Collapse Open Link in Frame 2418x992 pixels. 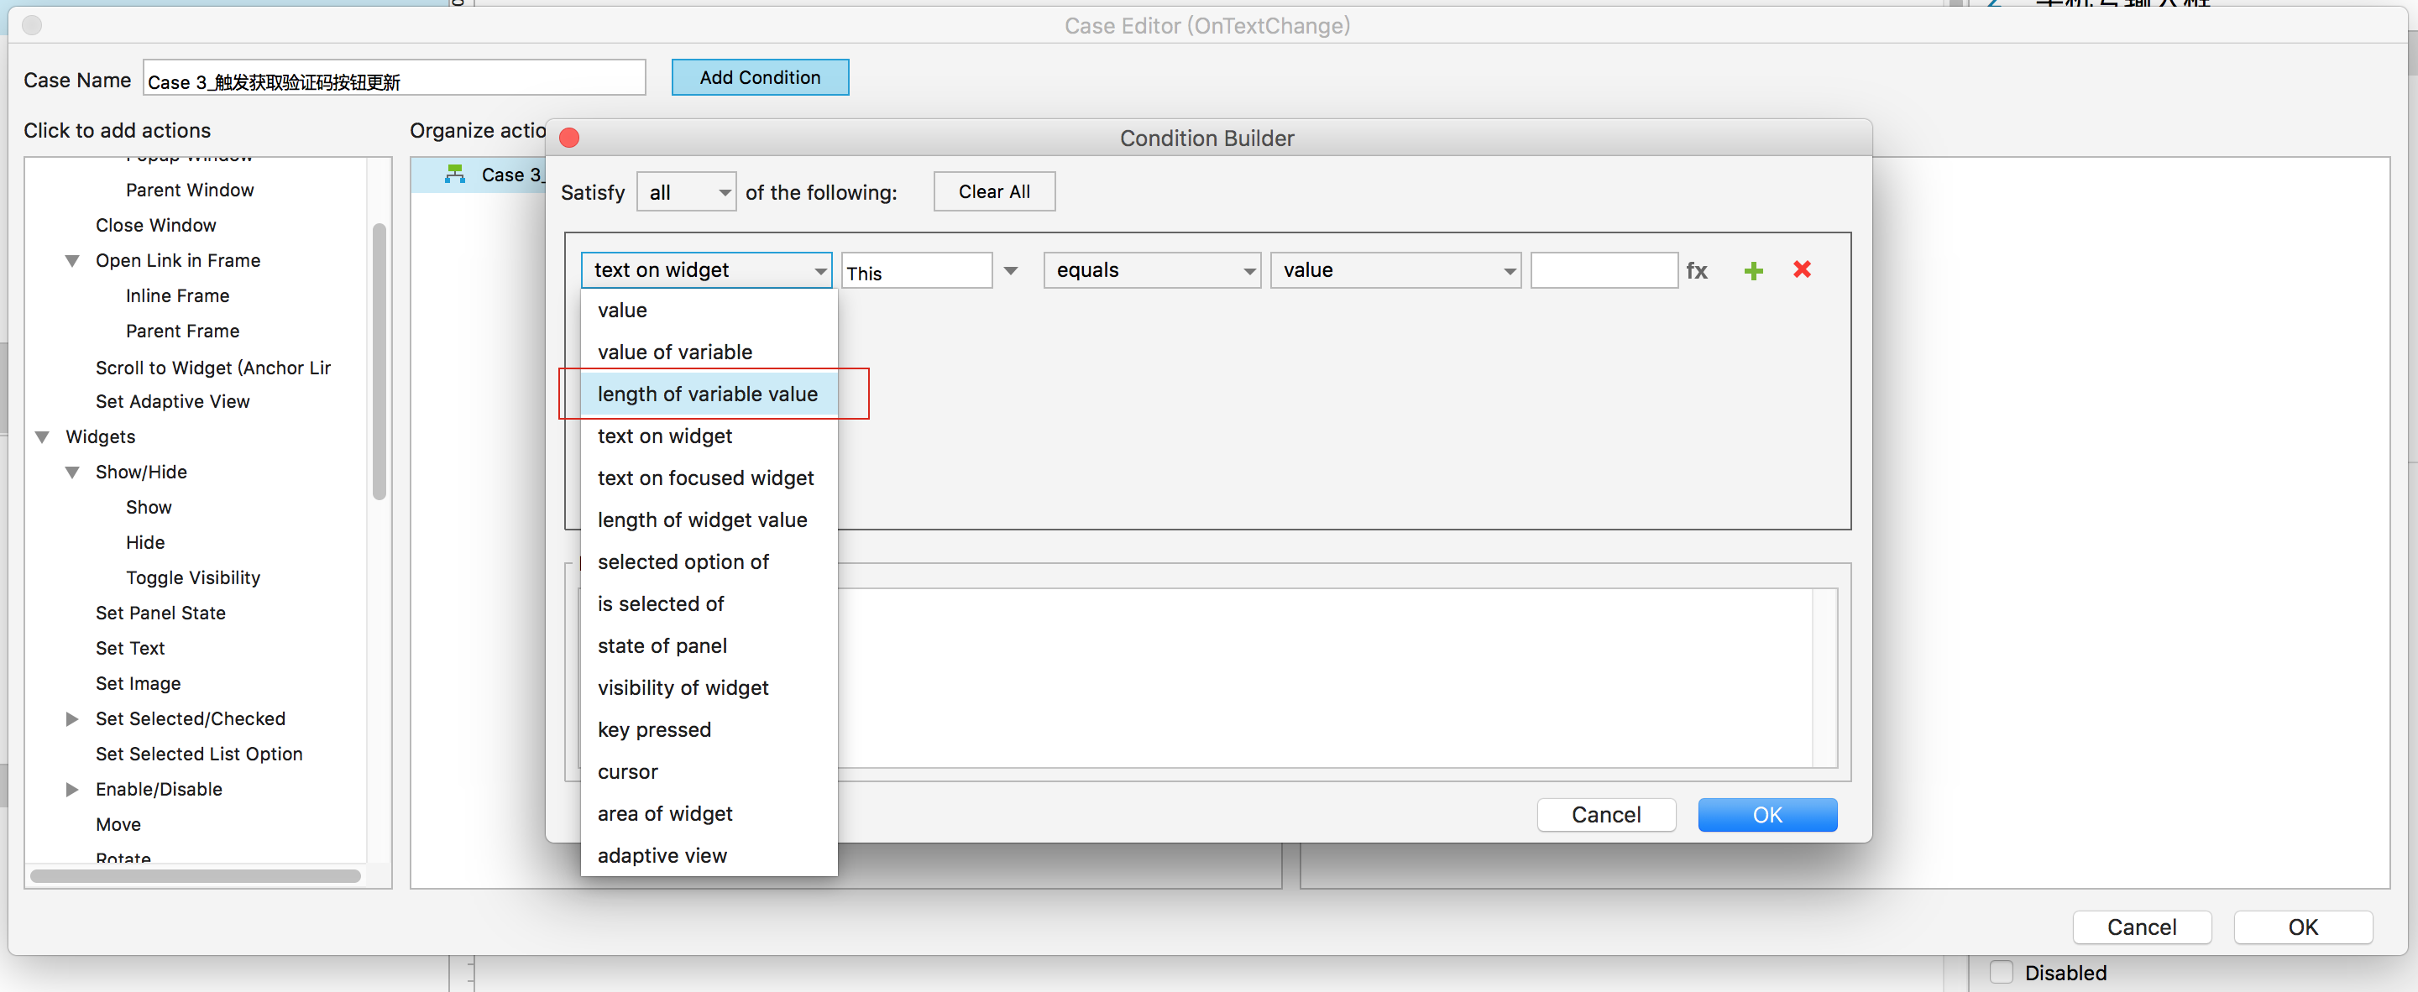pos(72,261)
